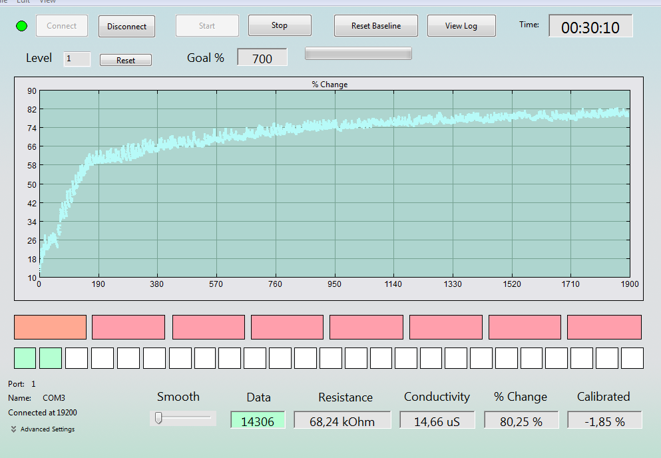Click the Advanced Settings chevron icon

13,429
